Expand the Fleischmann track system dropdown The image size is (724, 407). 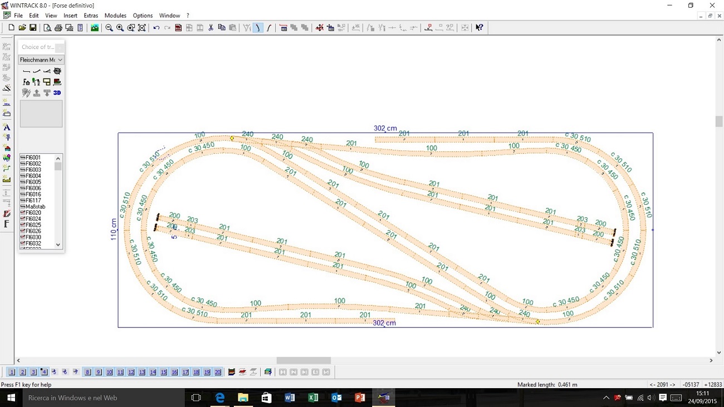click(x=60, y=60)
